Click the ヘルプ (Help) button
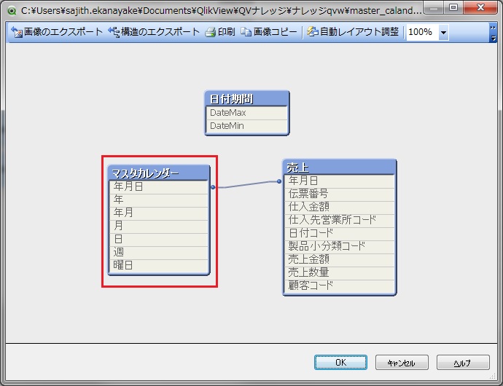 point(463,362)
